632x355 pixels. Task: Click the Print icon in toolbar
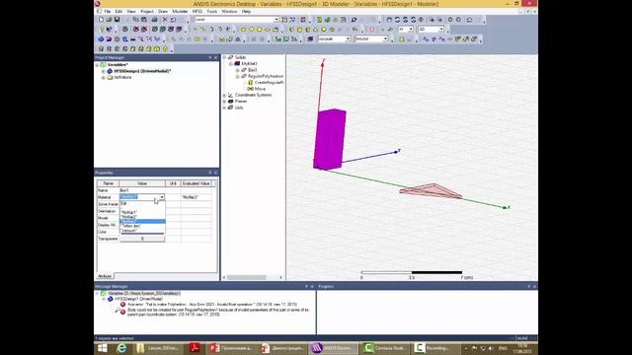[154, 20]
